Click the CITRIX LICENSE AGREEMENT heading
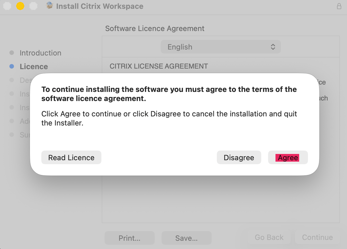The height and width of the screenshot is (249, 347). point(159,66)
